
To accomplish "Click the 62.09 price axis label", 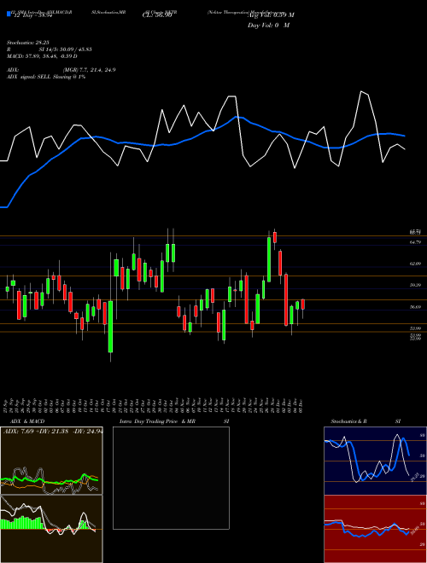I will pyautogui.click(x=415, y=264).
